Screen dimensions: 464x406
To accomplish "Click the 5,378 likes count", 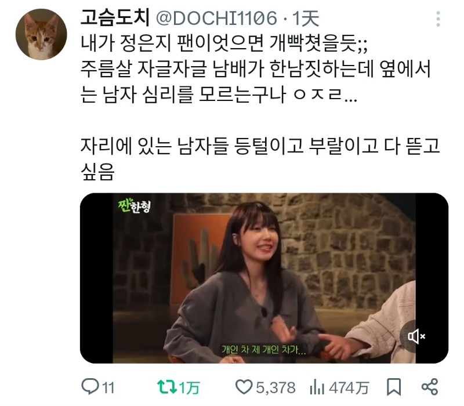I will 276,387.
